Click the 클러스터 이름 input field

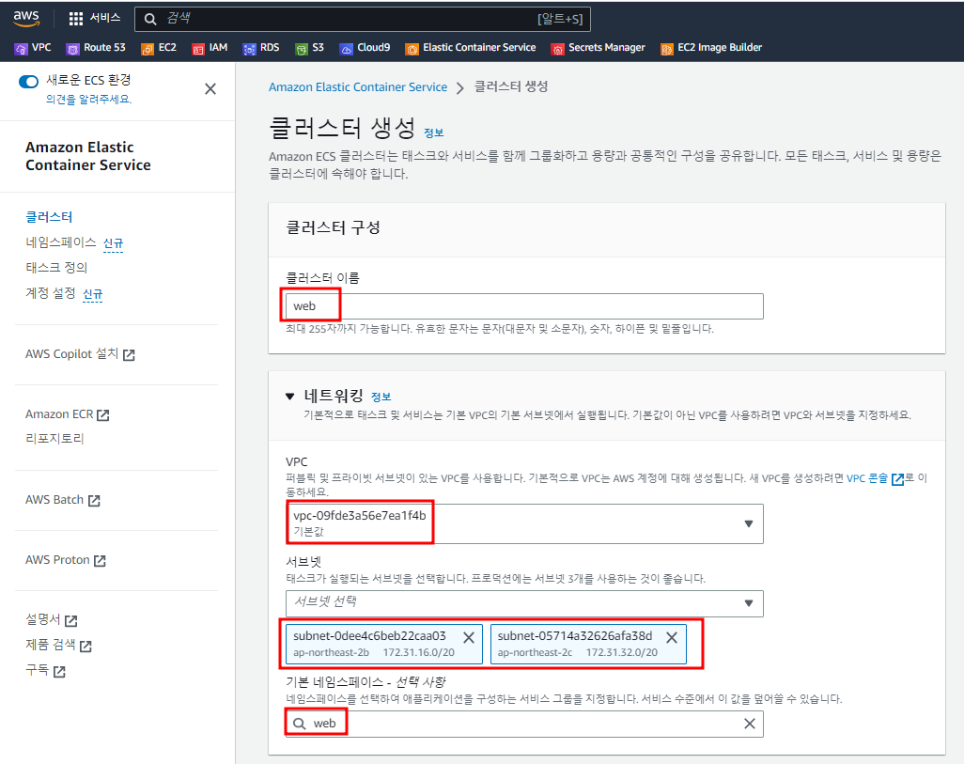(524, 306)
